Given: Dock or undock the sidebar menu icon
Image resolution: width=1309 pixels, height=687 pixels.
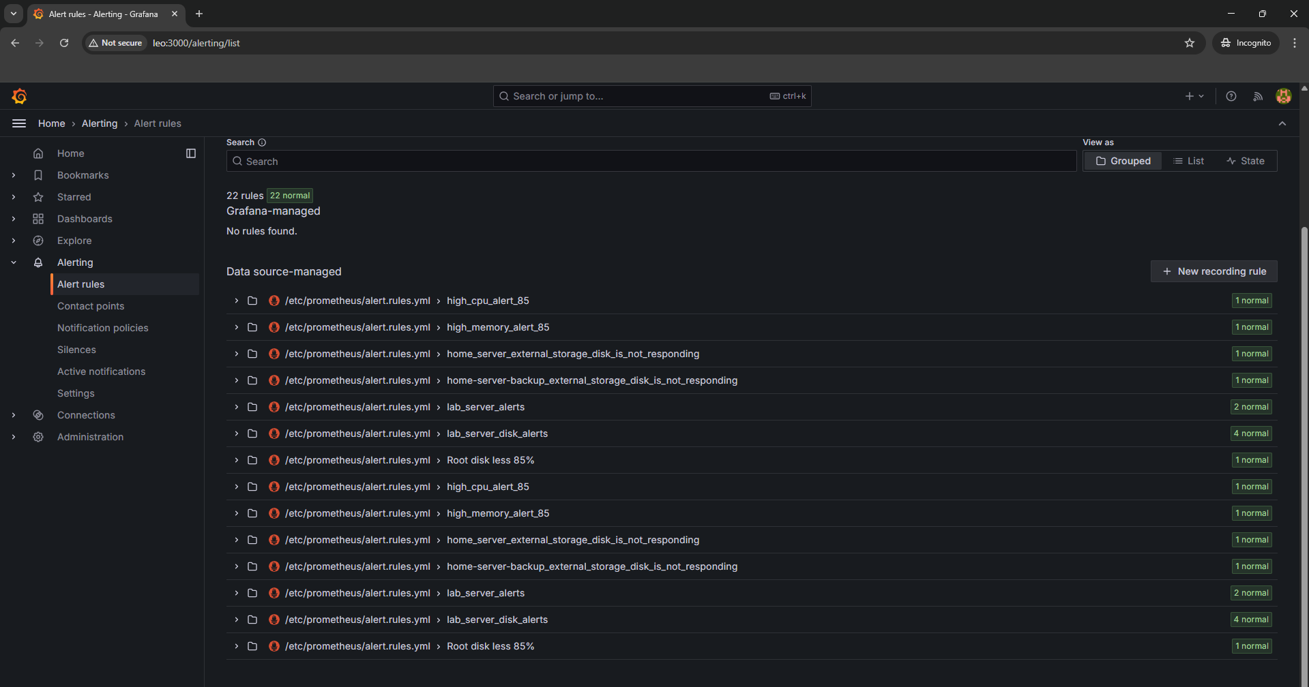Looking at the screenshot, I should [191, 153].
